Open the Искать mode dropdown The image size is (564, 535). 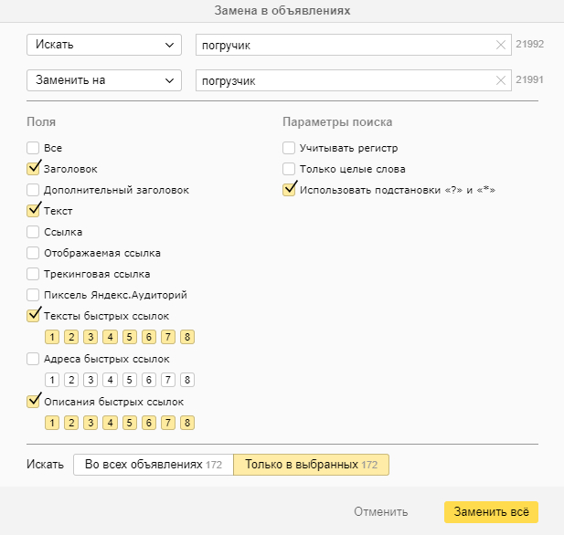click(x=104, y=45)
